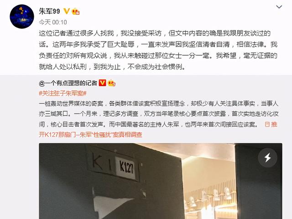Screen dimensions: 292x219
Task: Click the K127 sign in the image
Action: pos(126,167)
